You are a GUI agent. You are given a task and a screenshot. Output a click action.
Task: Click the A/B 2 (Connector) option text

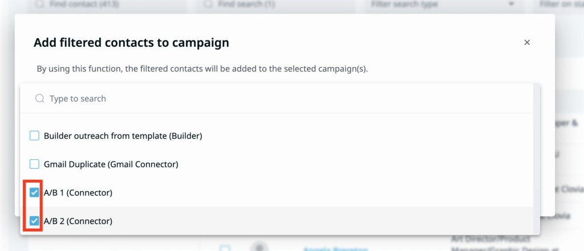pos(78,221)
